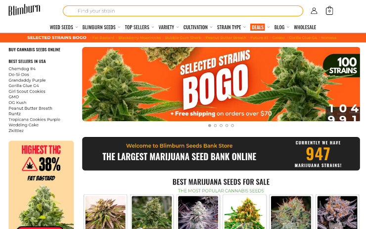The height and width of the screenshot is (229, 366).
Task: Click the Highest THC warning triangle icon
Action: pyautogui.click(x=30, y=164)
